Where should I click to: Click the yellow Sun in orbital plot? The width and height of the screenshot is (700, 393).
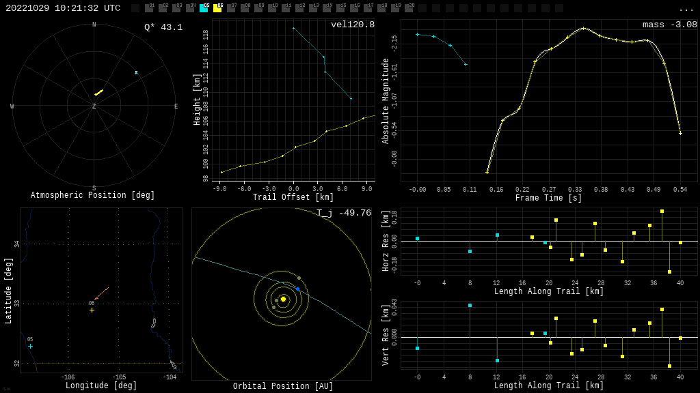click(283, 299)
